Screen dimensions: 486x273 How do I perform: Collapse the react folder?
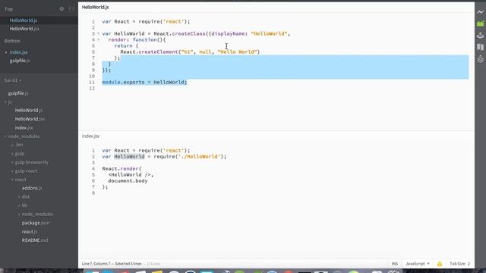tap(12, 180)
